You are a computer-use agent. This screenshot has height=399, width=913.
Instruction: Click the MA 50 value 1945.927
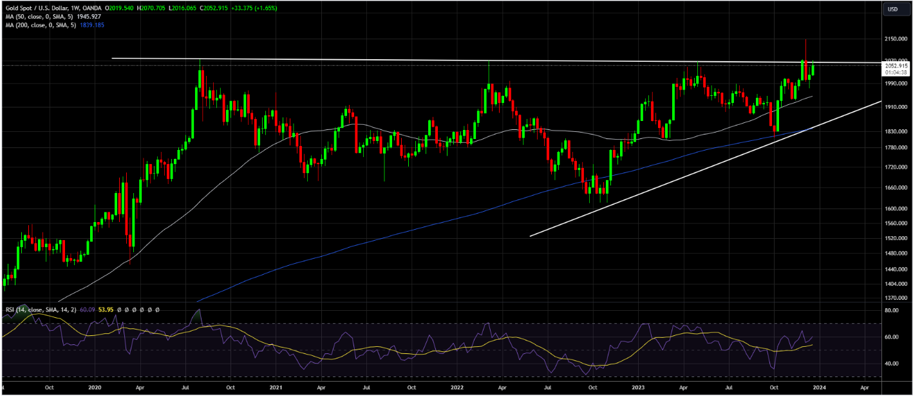pos(87,17)
